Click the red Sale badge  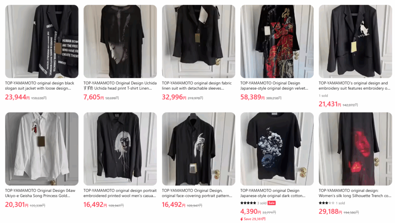(x=272, y=203)
